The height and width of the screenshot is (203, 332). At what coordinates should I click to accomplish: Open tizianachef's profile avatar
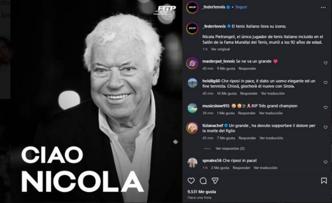[192, 128]
